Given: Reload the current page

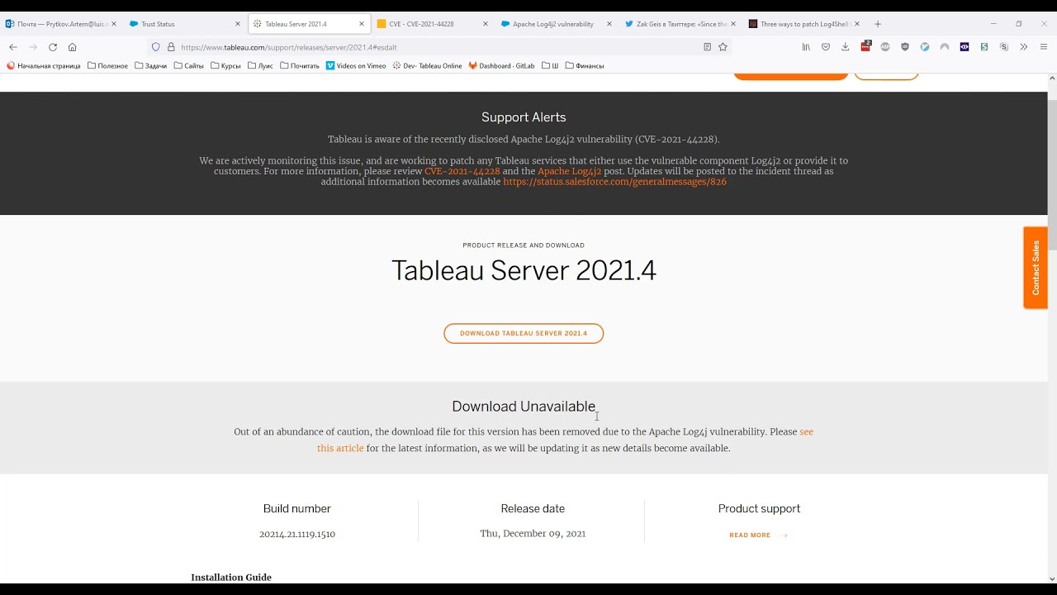Looking at the screenshot, I should pos(53,47).
